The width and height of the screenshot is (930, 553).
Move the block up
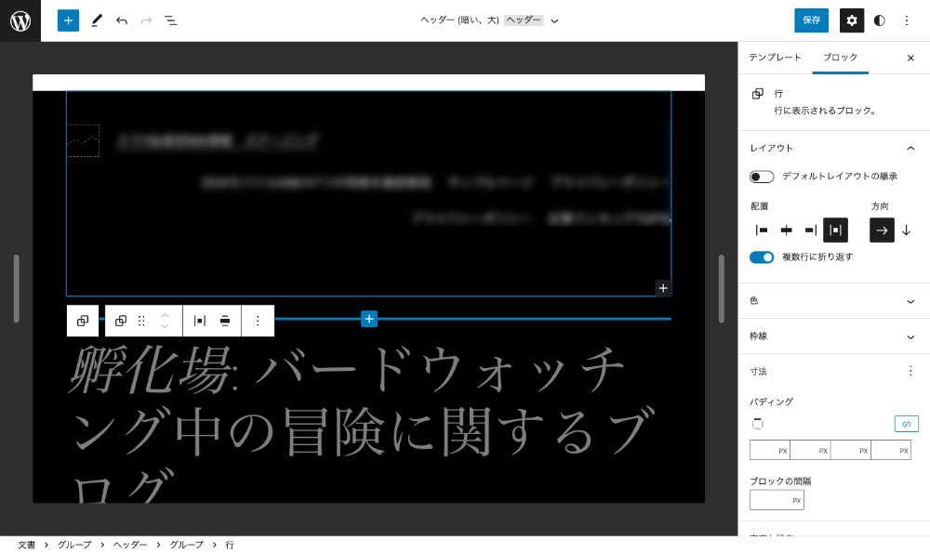click(165, 315)
